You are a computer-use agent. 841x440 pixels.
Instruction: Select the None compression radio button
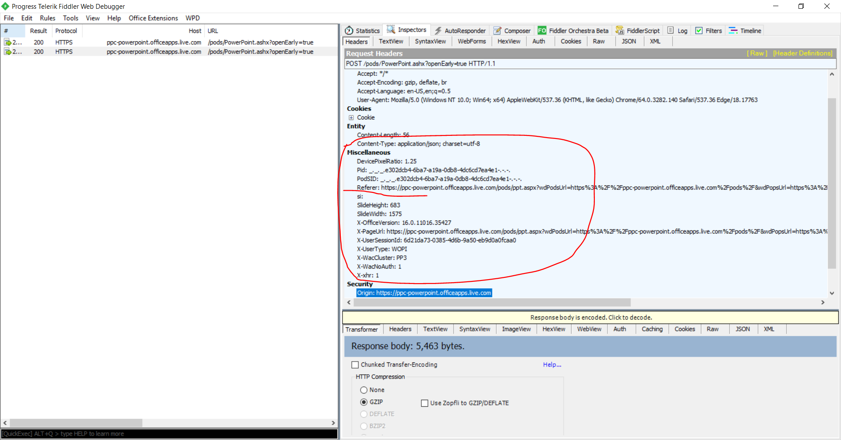(x=364, y=390)
